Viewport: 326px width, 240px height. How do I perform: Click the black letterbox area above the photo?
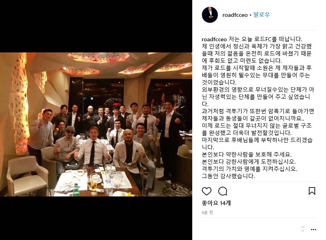click(x=96, y=26)
